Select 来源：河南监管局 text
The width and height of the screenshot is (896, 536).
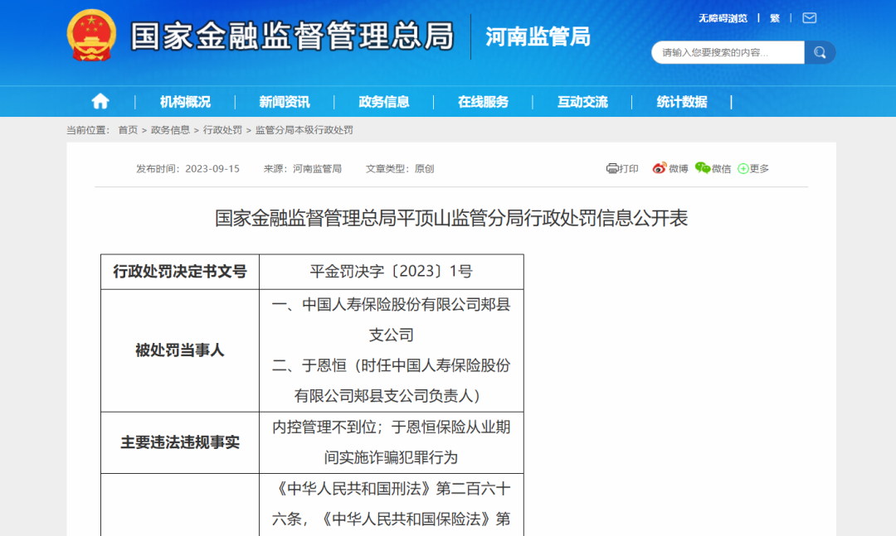302,169
